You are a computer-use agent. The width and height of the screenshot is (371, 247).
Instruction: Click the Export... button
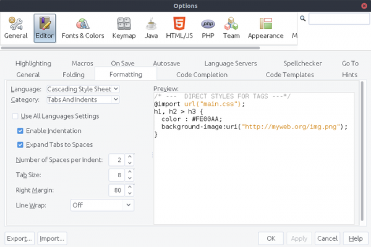[x=19, y=238]
